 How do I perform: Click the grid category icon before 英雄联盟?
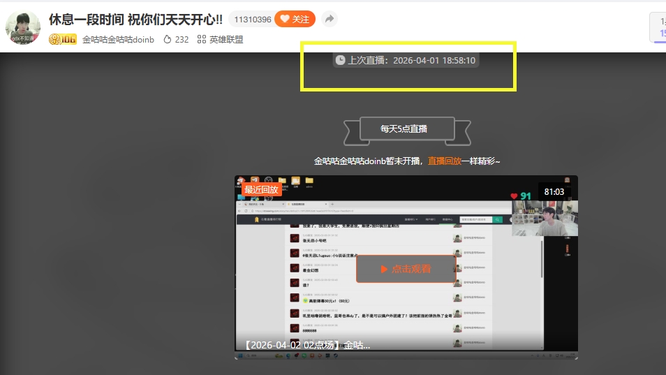202,40
